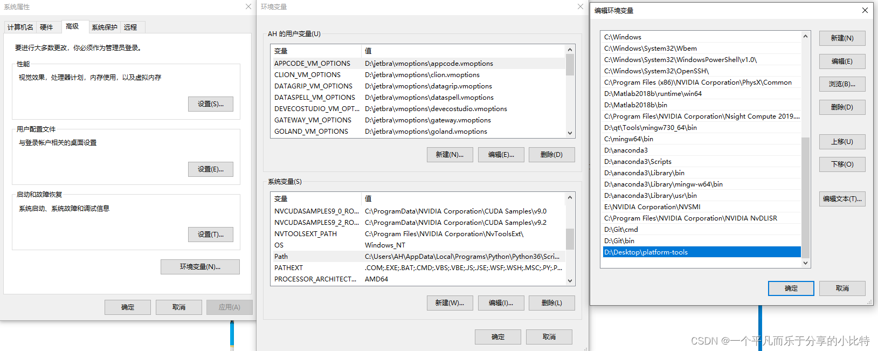
Task: Select DATASPELL_VM_OPTIONS row
Action: click(418, 97)
